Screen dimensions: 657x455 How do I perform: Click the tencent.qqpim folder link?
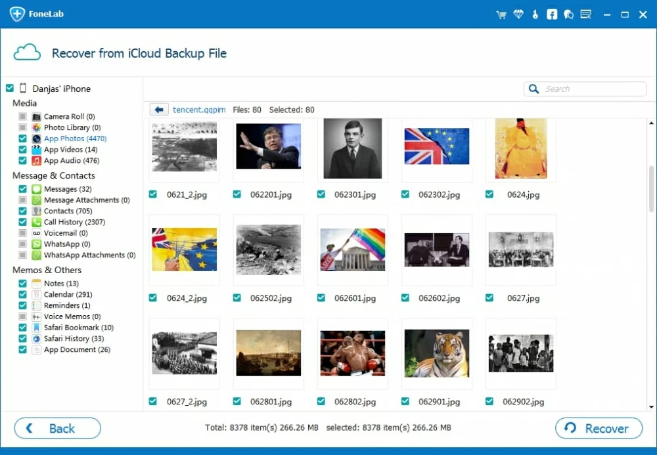tap(200, 110)
